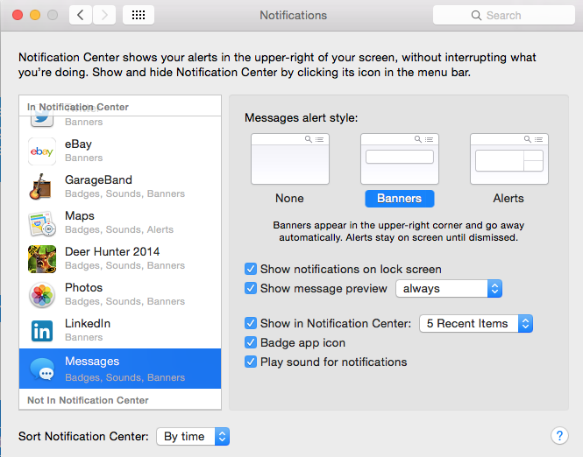Click the magnifier icon in Search
Viewport: 583px width, 457px height.
pos(476,15)
